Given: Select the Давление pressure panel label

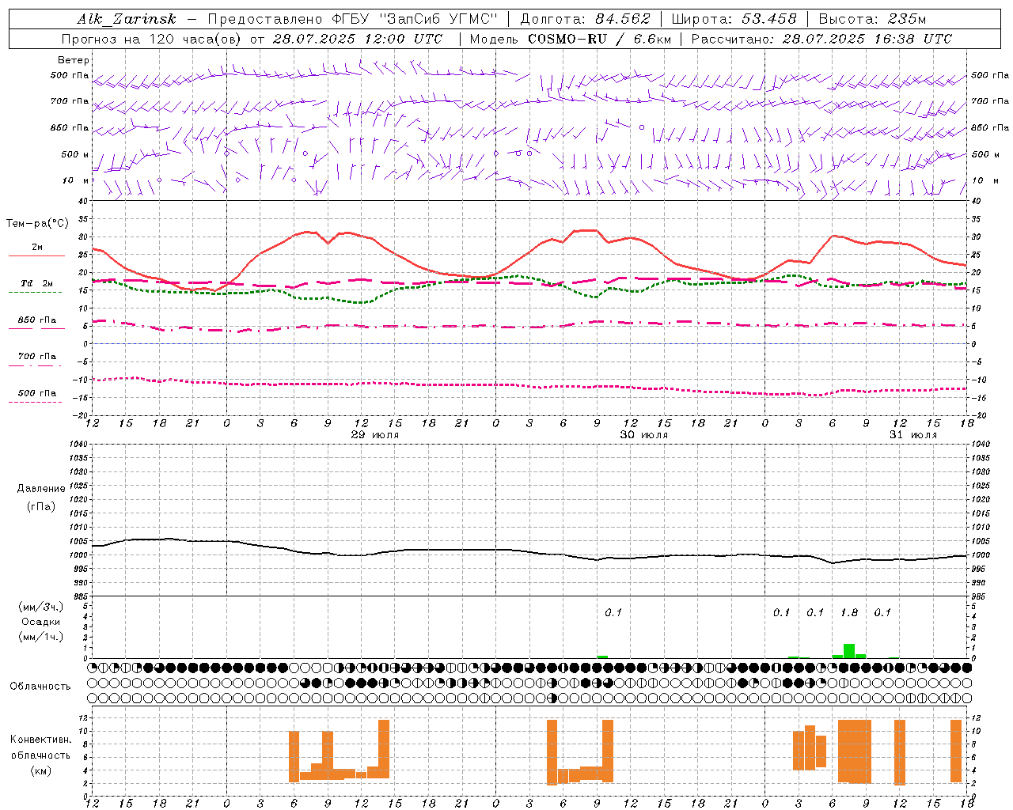Looking at the screenshot, I should coord(41,489).
